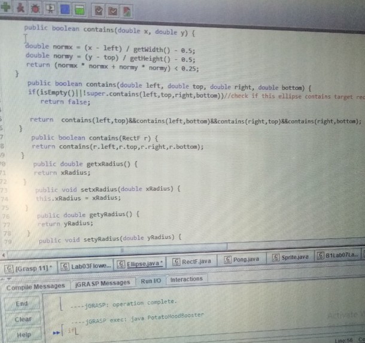Open the Pong.java file tab
This screenshot has height=343, width=365.
(242, 259)
